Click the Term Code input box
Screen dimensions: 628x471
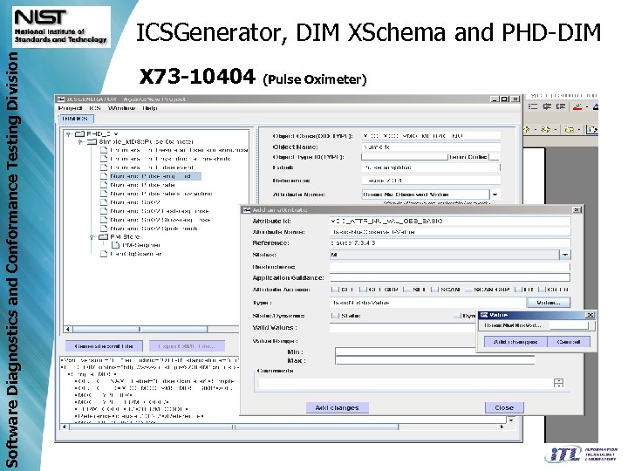495,157
